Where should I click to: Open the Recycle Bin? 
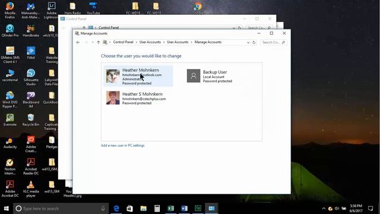coord(31,120)
